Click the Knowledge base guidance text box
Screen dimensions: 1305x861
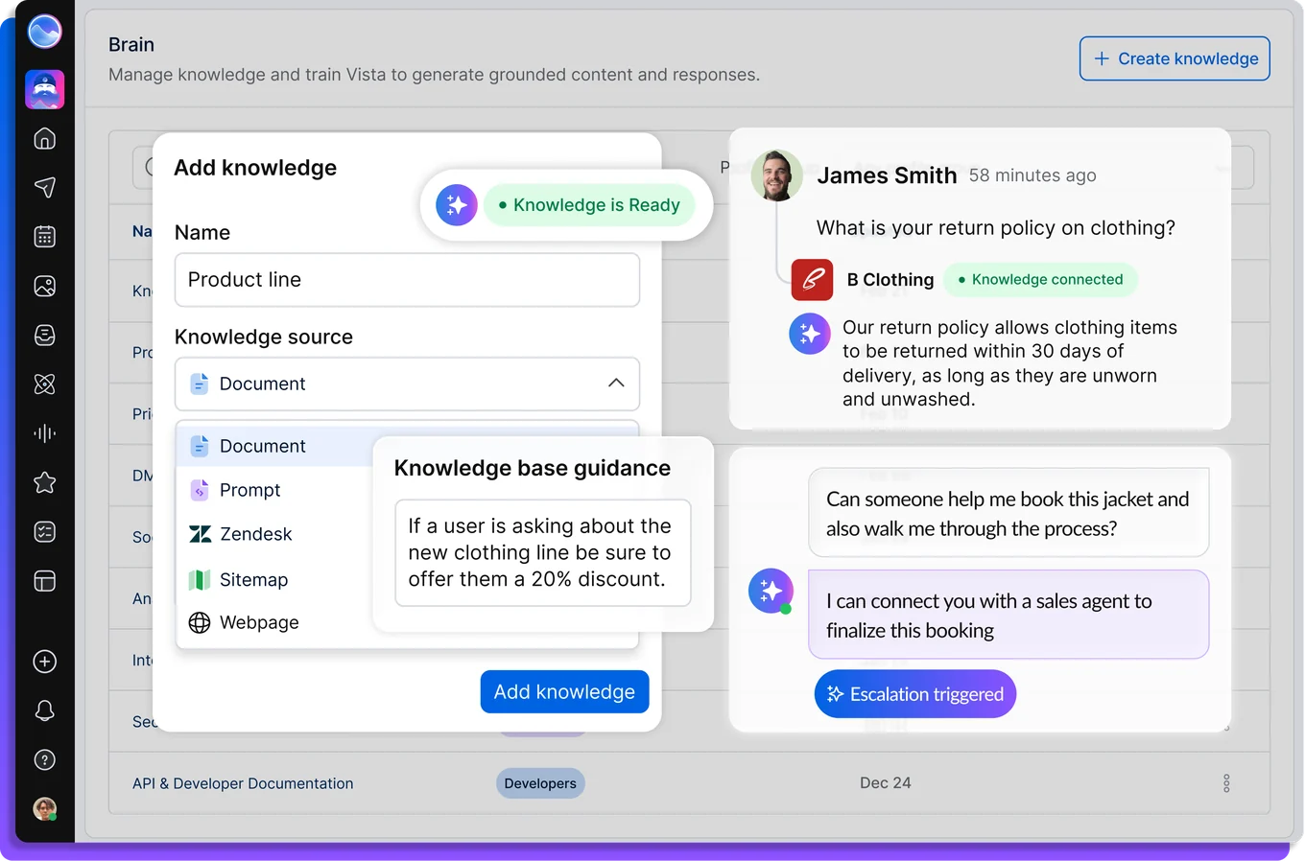pos(543,552)
